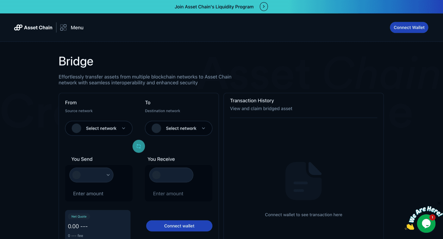The image size is (443, 239).
Task: Click the You Receive label
Action: pyautogui.click(x=161, y=159)
